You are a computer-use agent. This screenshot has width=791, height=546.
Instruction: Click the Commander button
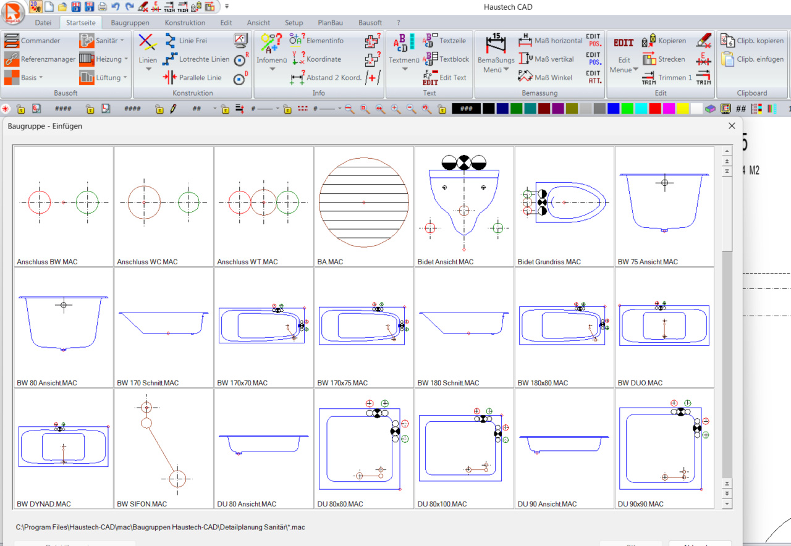pyautogui.click(x=37, y=40)
